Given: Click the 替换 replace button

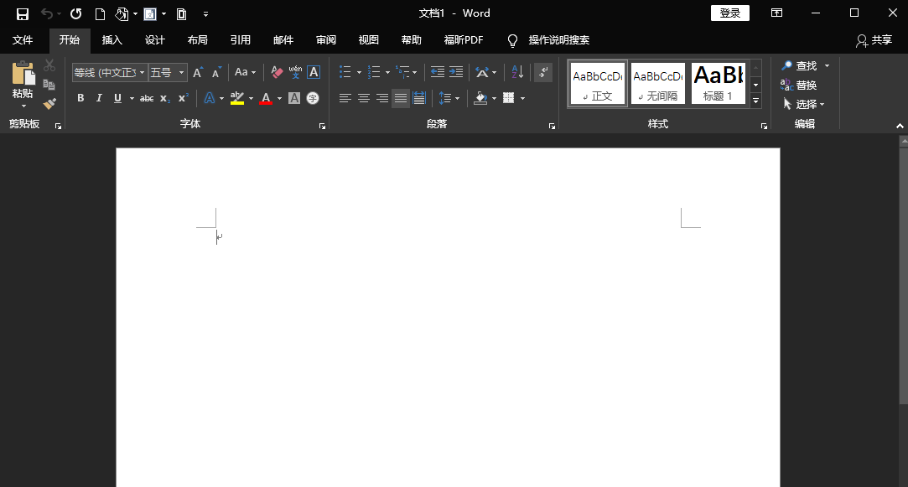Looking at the screenshot, I should pos(799,85).
